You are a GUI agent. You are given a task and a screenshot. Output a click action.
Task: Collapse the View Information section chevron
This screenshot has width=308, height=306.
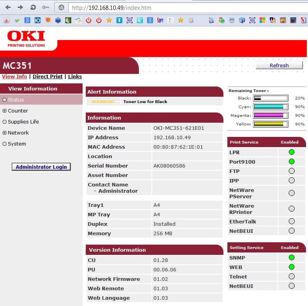[4, 89]
